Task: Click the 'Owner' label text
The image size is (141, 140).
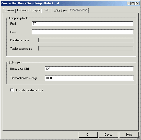Action: 14,32
